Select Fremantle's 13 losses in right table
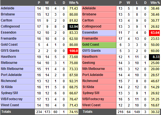The width and height of the screenshot is (161, 115). point(137,39)
